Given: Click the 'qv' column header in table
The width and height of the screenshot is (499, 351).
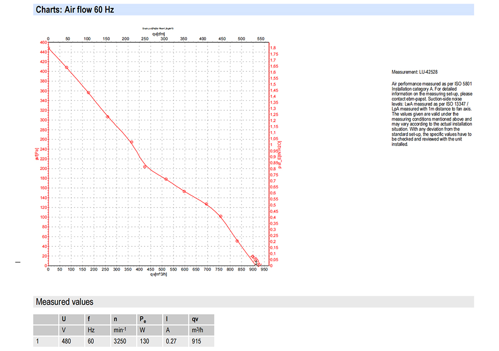Looking at the screenshot, I should tap(202, 319).
